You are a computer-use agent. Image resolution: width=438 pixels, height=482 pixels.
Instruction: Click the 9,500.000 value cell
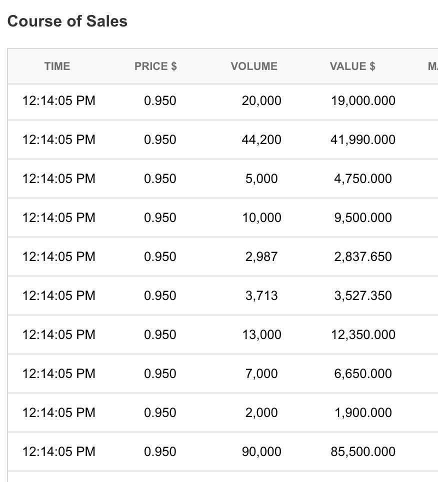click(x=363, y=218)
